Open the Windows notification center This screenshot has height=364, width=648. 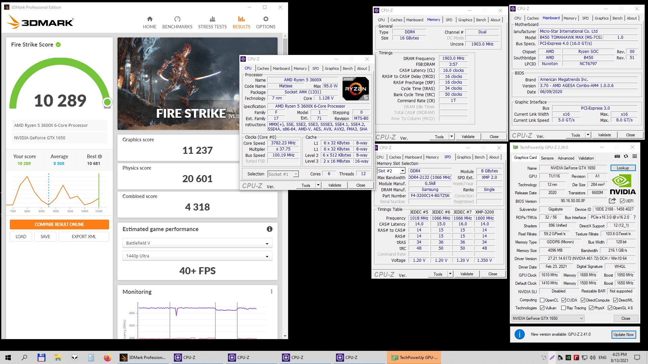click(x=637, y=358)
